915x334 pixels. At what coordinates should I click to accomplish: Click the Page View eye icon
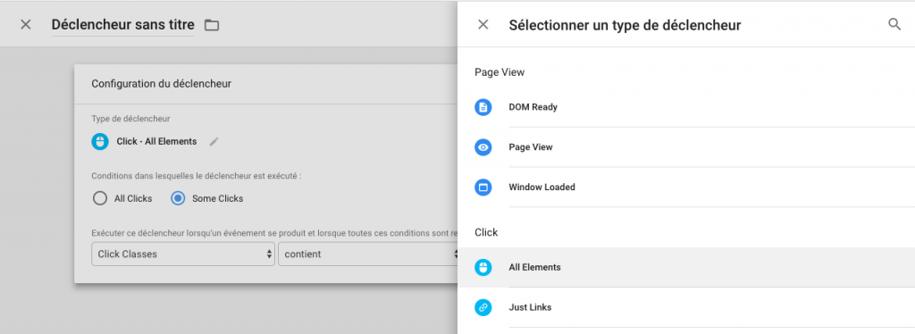click(483, 147)
